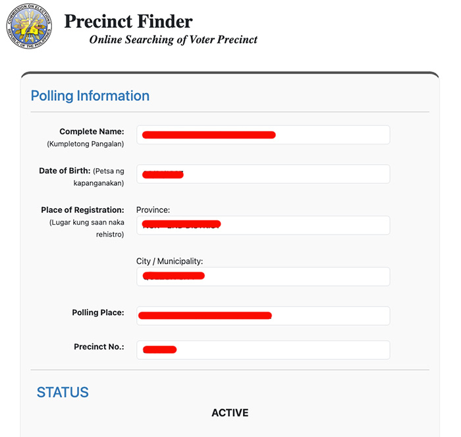This screenshot has height=437, width=461.
Task: Click the Date of Birth label
Action: tap(65, 171)
